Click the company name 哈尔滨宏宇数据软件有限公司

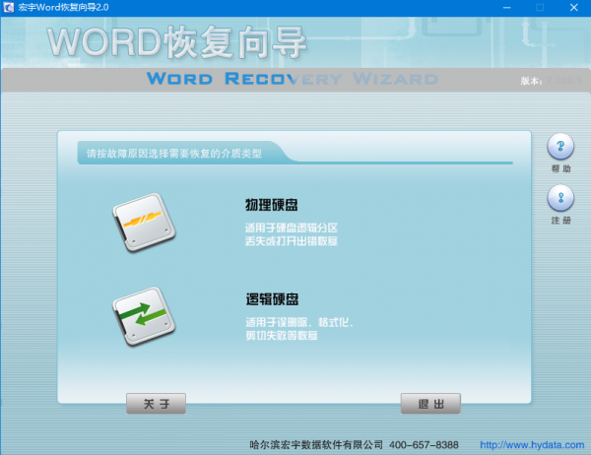point(316,445)
